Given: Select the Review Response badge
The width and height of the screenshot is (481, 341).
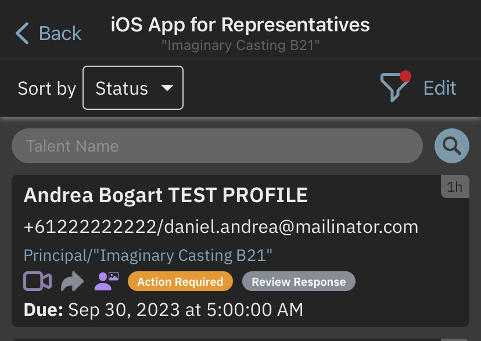Looking at the screenshot, I should [x=299, y=282].
